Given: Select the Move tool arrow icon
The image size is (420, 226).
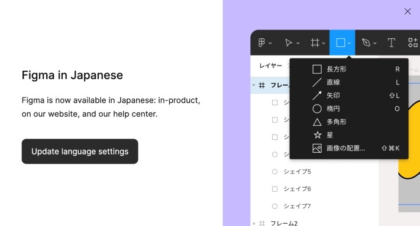Looking at the screenshot, I should pos(289,42).
